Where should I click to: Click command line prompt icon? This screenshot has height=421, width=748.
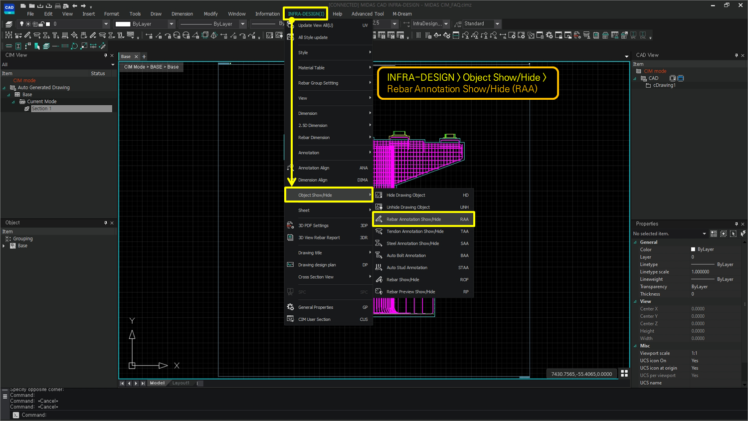pos(16,415)
